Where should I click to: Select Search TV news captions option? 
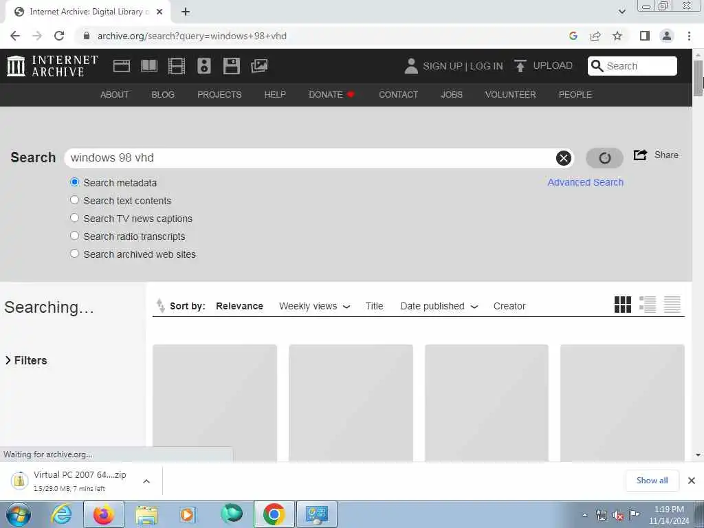[x=74, y=218]
